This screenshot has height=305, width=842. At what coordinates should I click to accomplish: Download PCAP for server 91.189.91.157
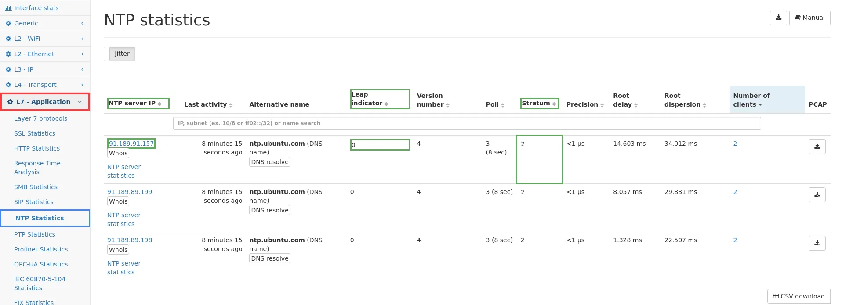817,147
